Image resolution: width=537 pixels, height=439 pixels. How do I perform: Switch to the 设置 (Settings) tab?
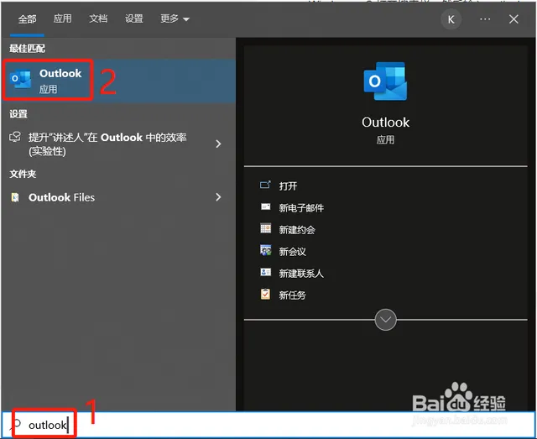click(x=134, y=18)
